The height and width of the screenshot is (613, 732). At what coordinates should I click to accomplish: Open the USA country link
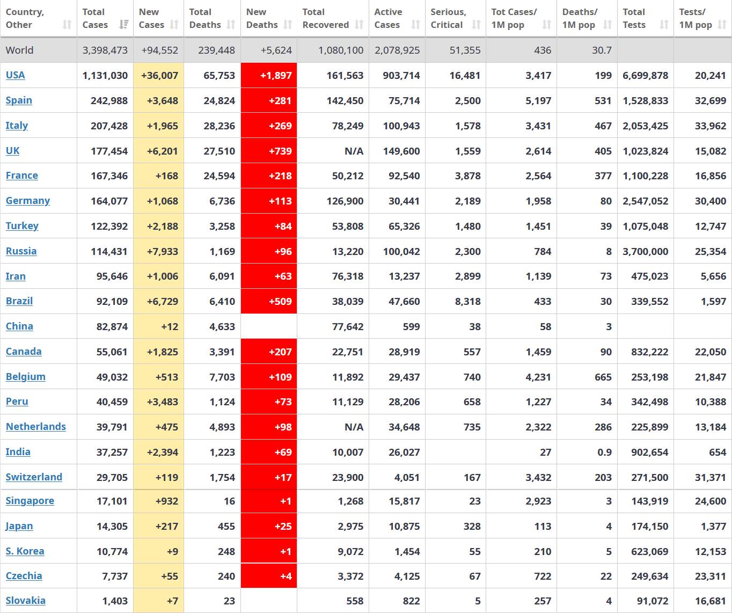(16, 75)
